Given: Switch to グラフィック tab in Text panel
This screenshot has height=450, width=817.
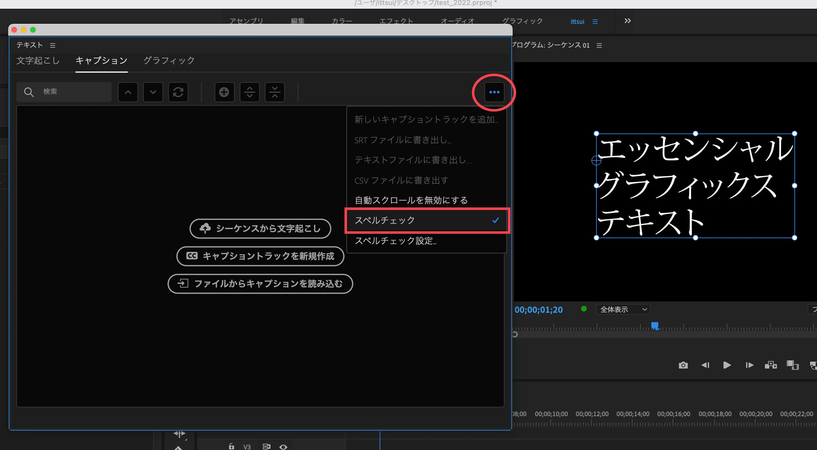Looking at the screenshot, I should point(169,60).
